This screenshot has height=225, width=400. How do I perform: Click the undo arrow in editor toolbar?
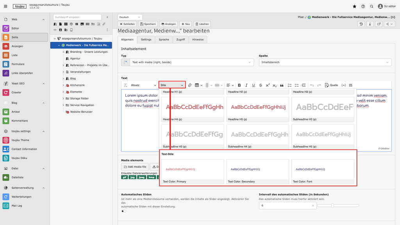coord(312,85)
